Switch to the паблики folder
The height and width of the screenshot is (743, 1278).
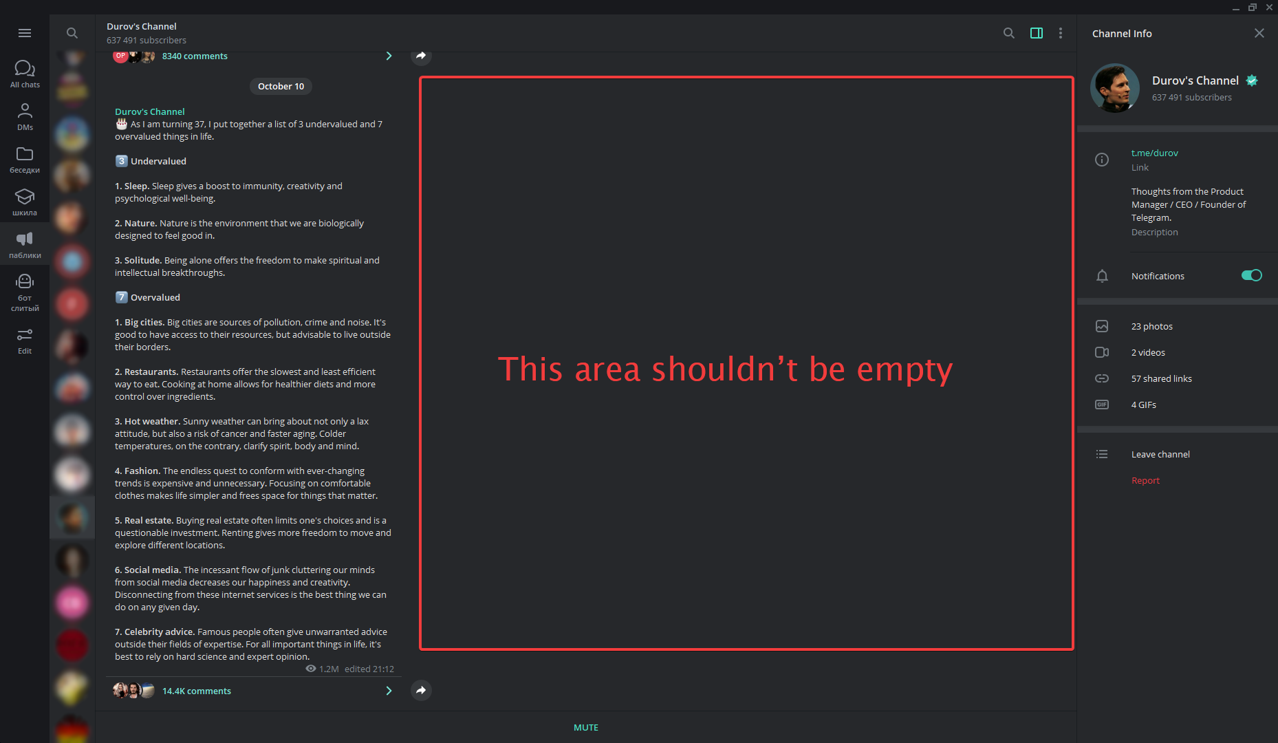coord(25,245)
